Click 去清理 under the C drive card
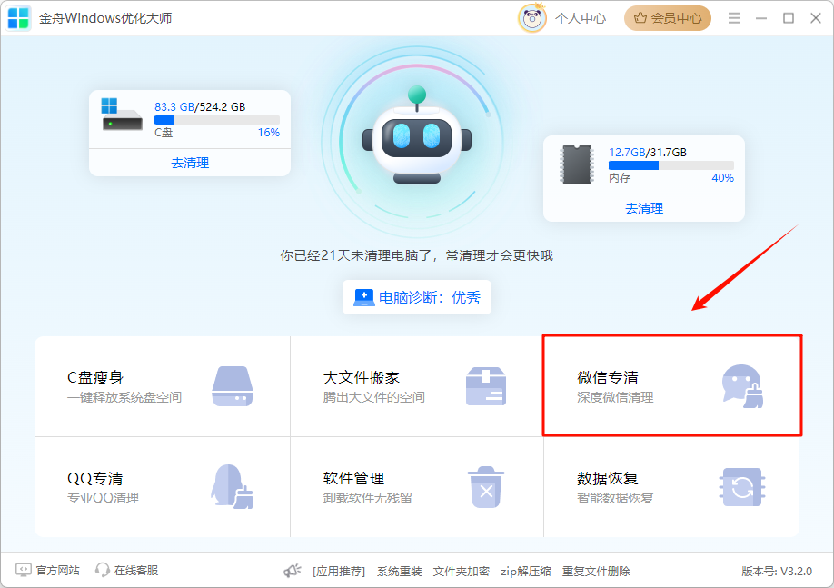 click(190, 163)
